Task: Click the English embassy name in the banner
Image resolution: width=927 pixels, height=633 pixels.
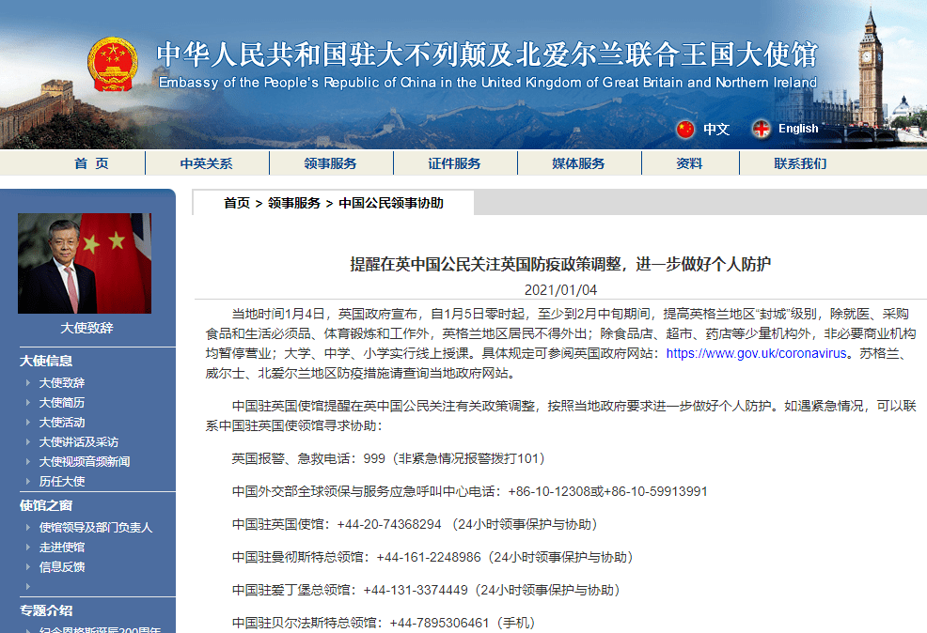Action: (488, 82)
